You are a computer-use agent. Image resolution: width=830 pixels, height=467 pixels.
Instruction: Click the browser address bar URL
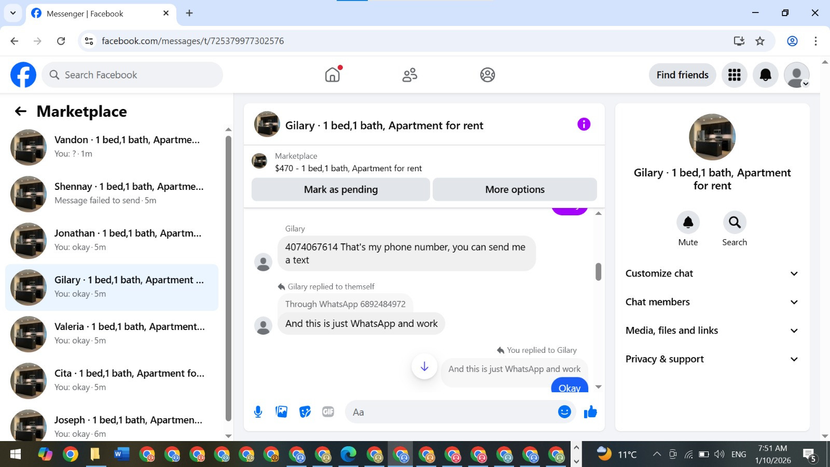192,41
